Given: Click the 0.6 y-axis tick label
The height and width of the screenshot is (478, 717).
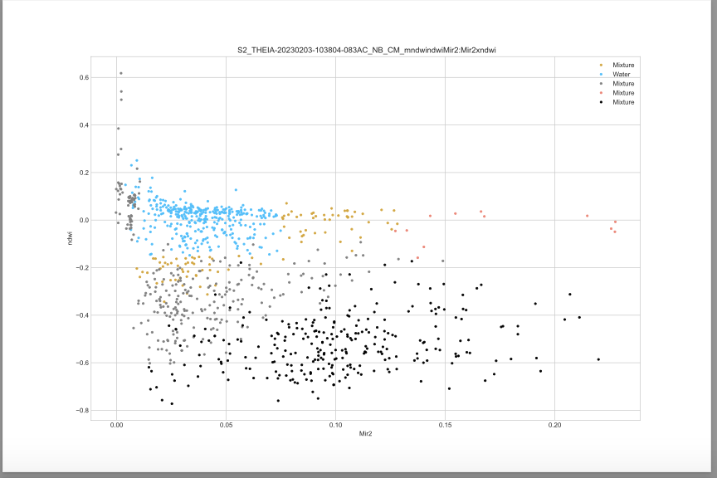Looking at the screenshot, I should (x=84, y=78).
